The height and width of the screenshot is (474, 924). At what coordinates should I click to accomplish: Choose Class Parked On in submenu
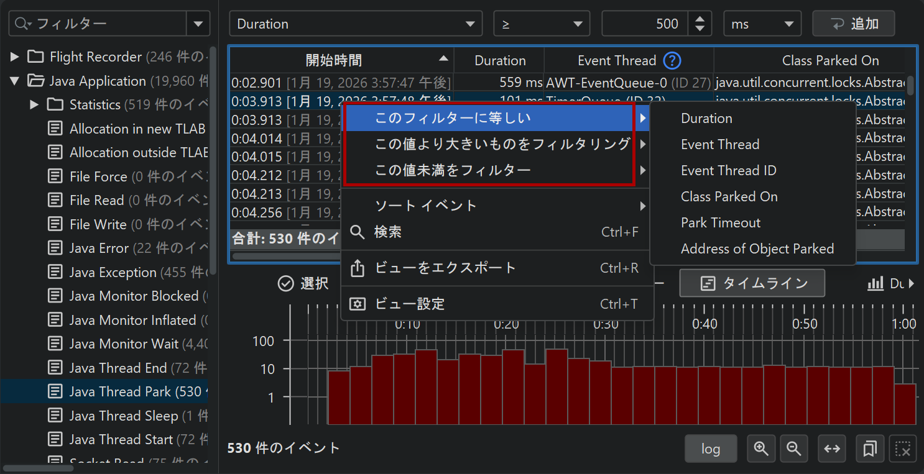pos(729,197)
